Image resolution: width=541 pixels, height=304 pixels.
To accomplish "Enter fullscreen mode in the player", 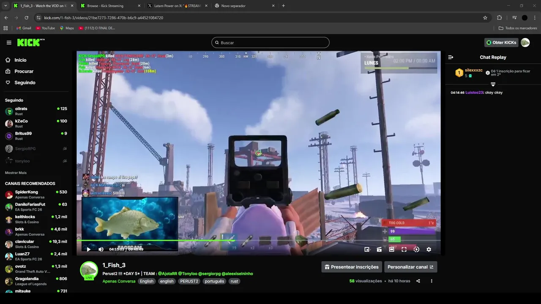I will click(404, 250).
